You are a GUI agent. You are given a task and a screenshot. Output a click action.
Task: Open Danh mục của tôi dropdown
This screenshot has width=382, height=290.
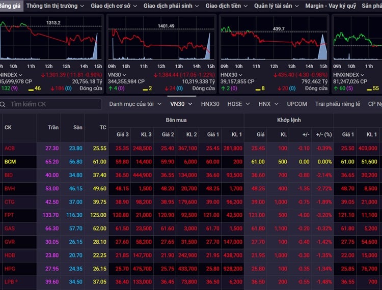coord(135,104)
